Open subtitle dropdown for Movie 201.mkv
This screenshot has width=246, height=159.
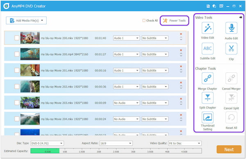click(155, 70)
